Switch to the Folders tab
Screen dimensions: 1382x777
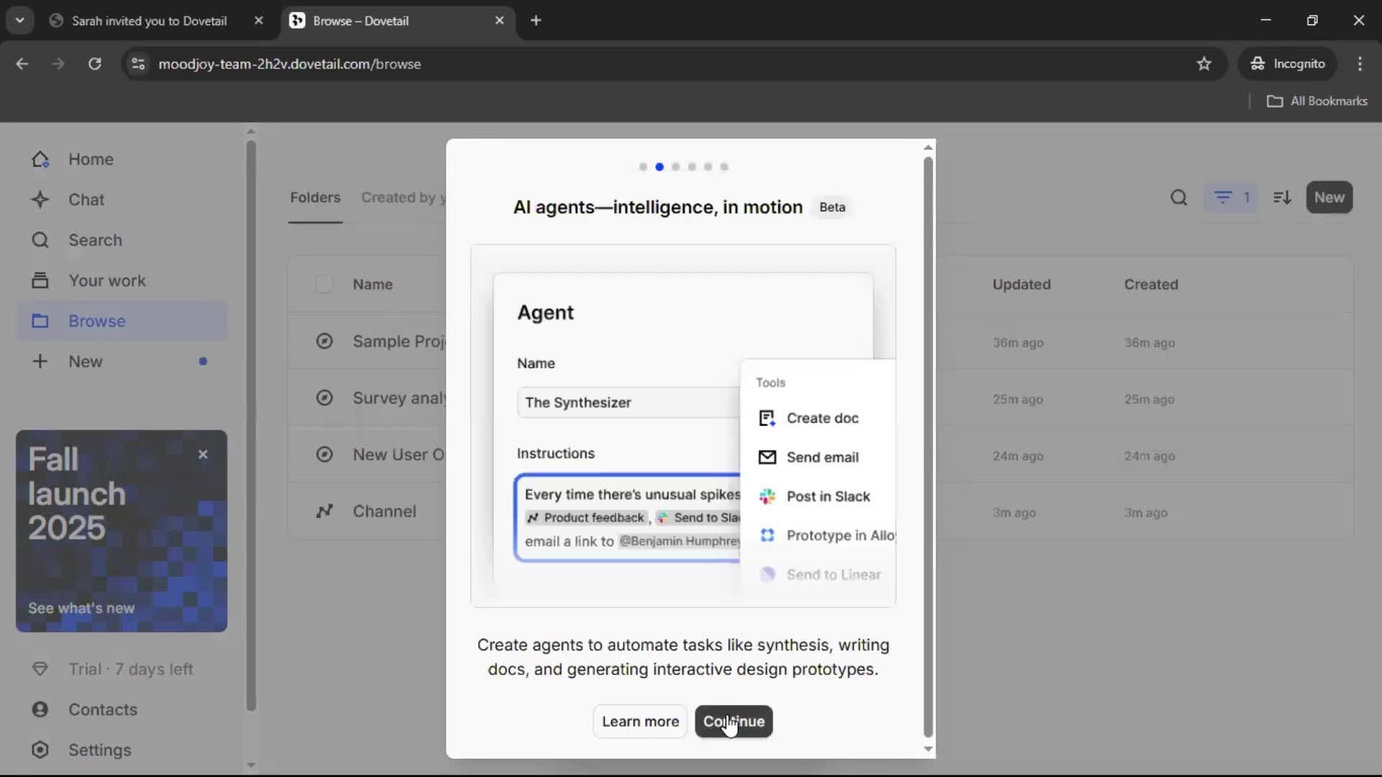click(315, 197)
